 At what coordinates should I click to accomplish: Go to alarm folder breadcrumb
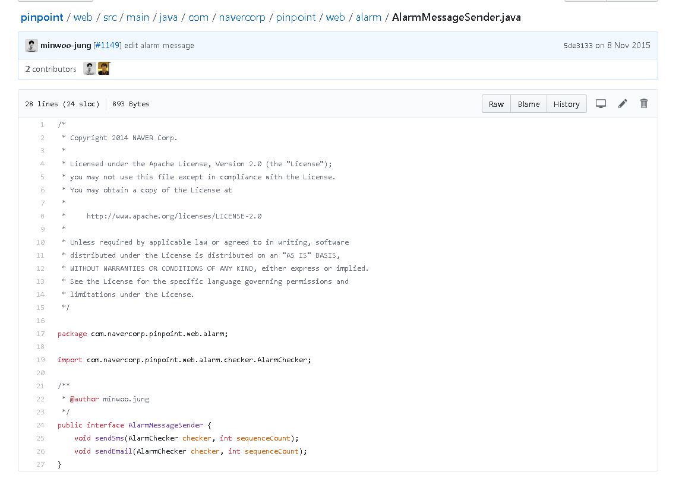pos(368,17)
